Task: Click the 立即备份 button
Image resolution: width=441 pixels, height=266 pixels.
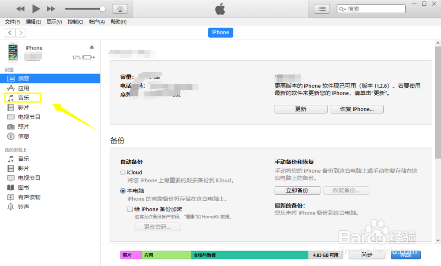Action: tap(297, 190)
